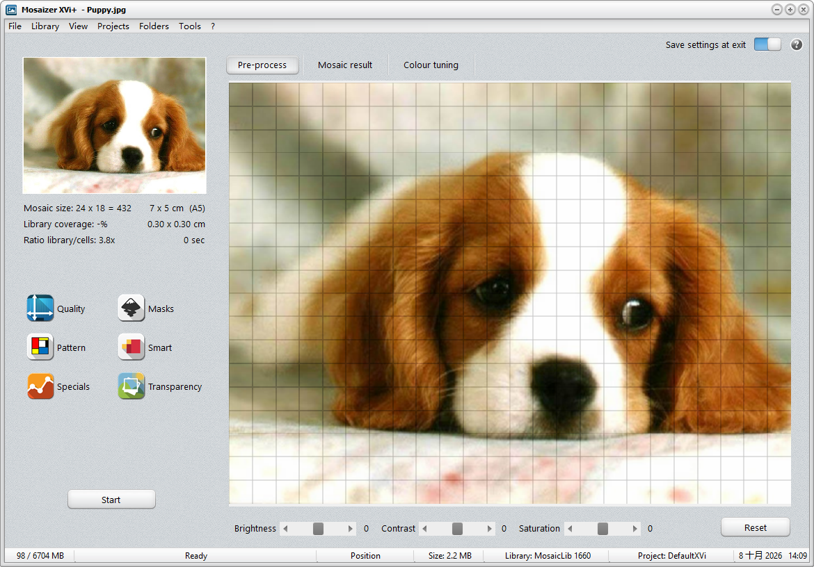This screenshot has width=814, height=567.
Task: Click the date and time in status bar
Action: (773, 556)
